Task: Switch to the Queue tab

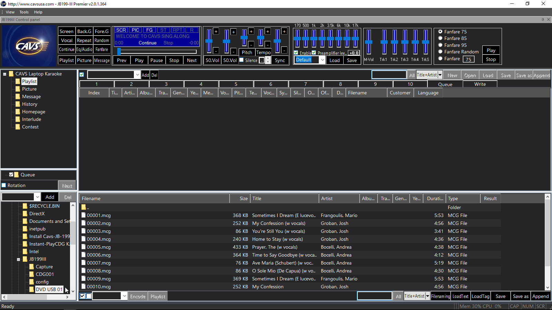Action: tap(445, 84)
